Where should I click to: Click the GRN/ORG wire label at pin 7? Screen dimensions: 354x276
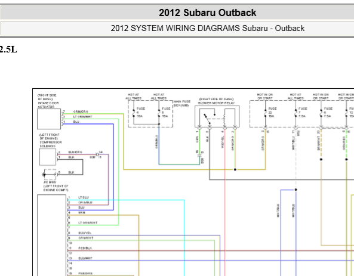(x=81, y=111)
